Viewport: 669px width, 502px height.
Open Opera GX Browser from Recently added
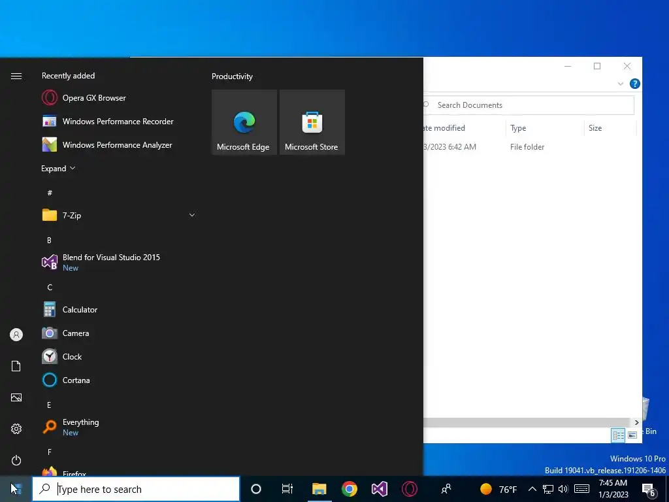[119, 98]
